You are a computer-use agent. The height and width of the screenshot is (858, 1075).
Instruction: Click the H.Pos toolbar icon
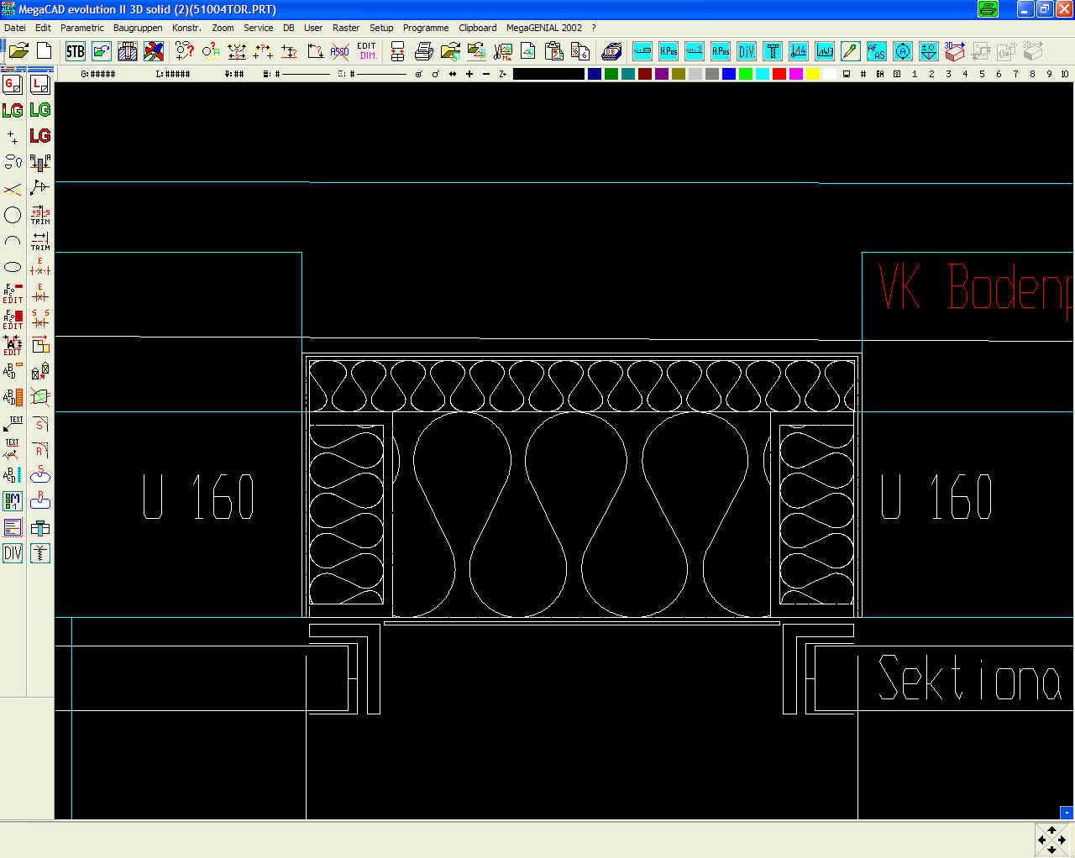(669, 51)
